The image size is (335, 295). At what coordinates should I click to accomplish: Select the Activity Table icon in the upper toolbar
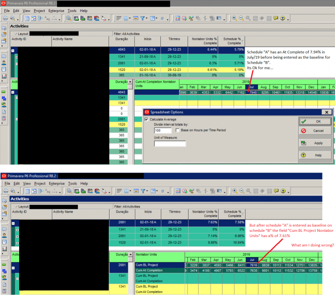click(27, 18)
